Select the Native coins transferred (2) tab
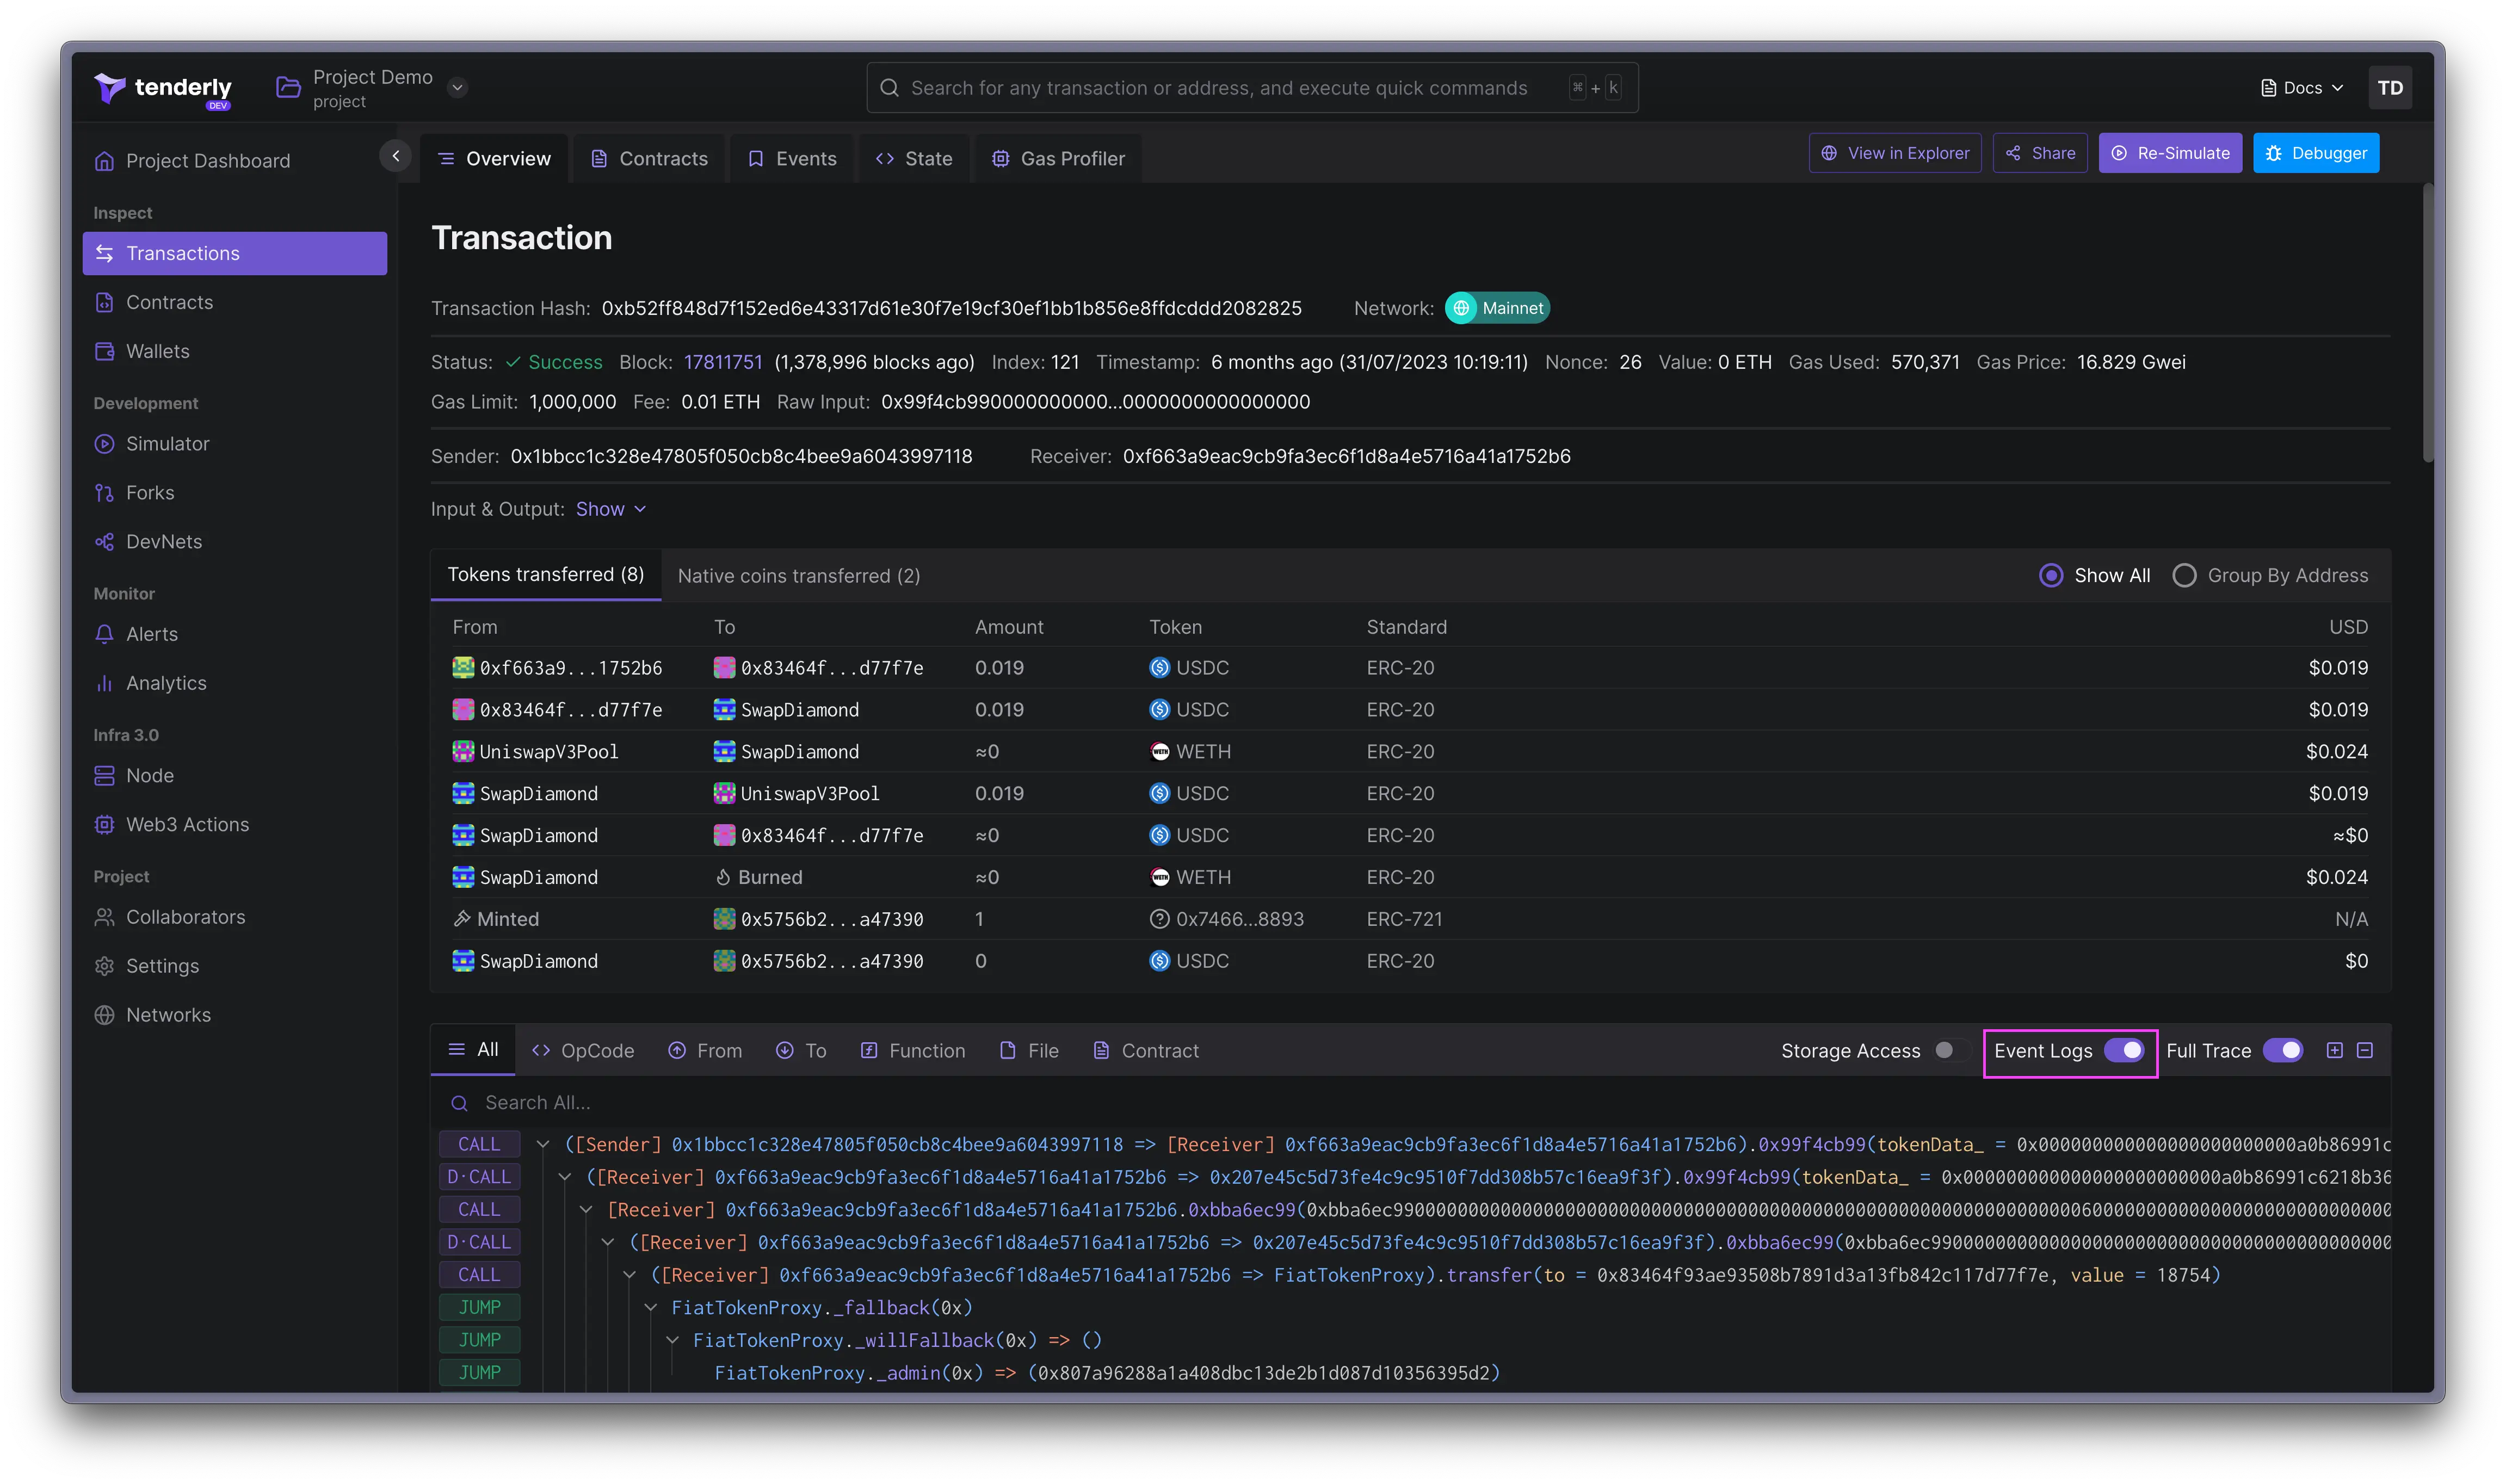2506x1484 pixels. 799,576
